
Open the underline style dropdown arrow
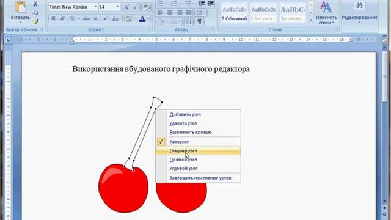[x=79, y=19]
